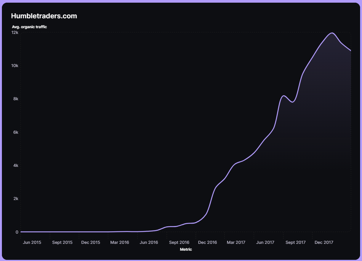The height and width of the screenshot is (261, 362).
Task: Click the Sept 2017 x-axis label
Action: coord(296,242)
